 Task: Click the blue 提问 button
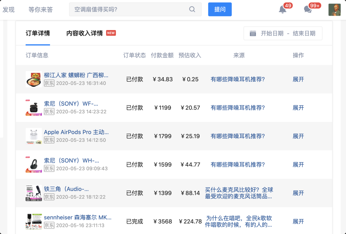[220, 9]
